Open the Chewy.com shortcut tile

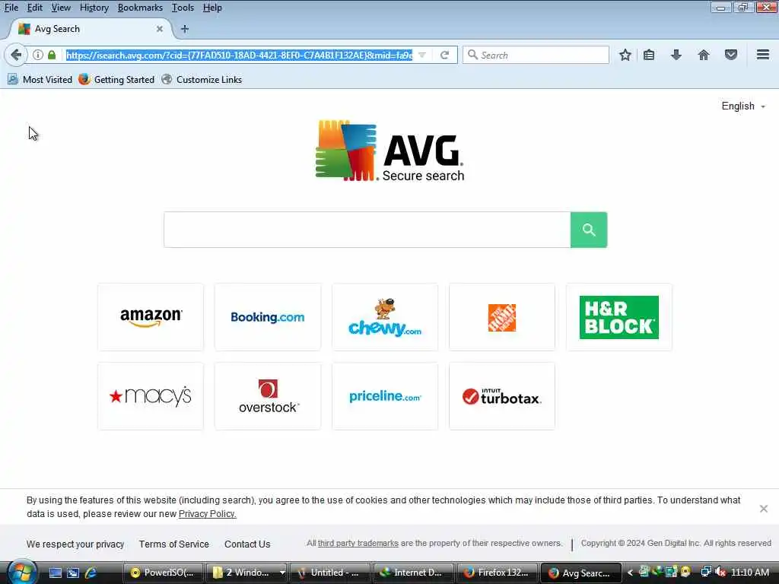coord(385,317)
